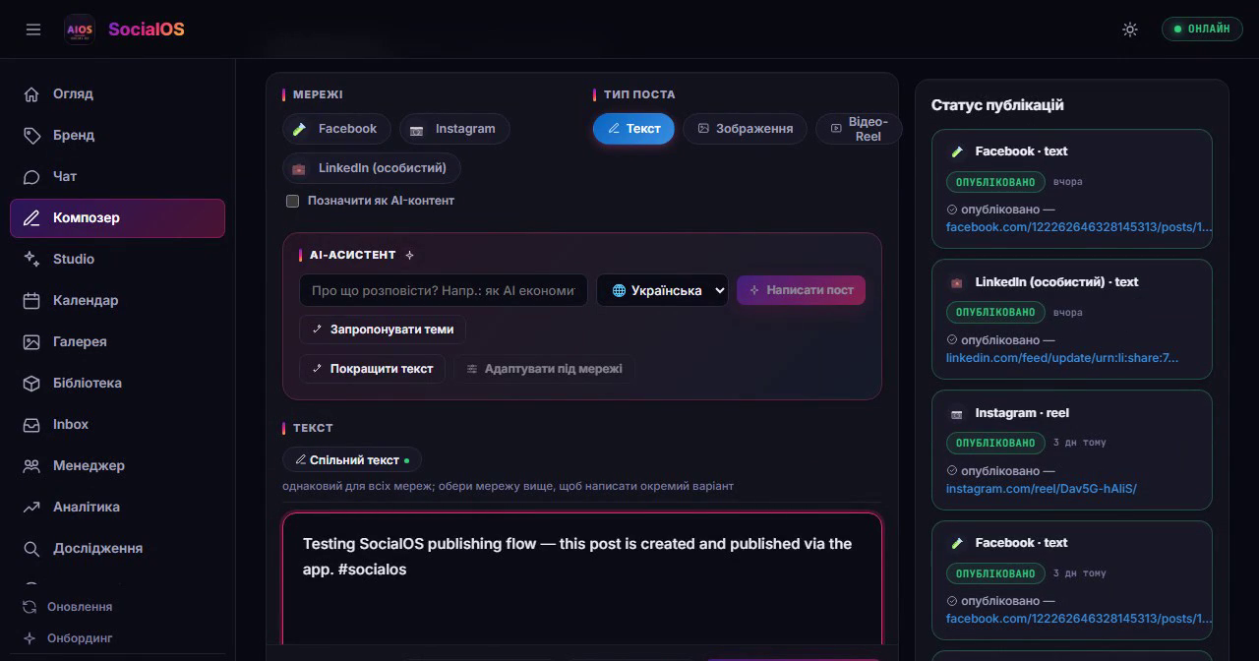Select the Спільний текст tab
Screen dimensions: 1259x661
[x=352, y=460]
